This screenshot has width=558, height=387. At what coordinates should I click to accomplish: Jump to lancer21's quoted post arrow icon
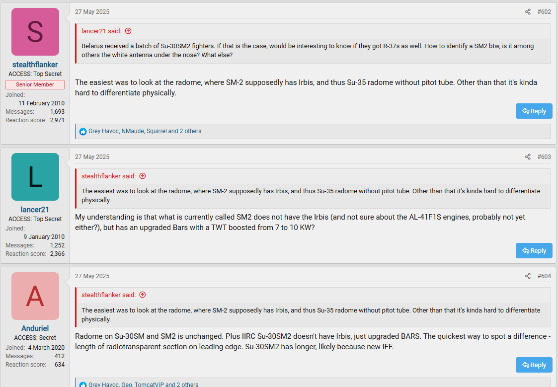(128, 31)
